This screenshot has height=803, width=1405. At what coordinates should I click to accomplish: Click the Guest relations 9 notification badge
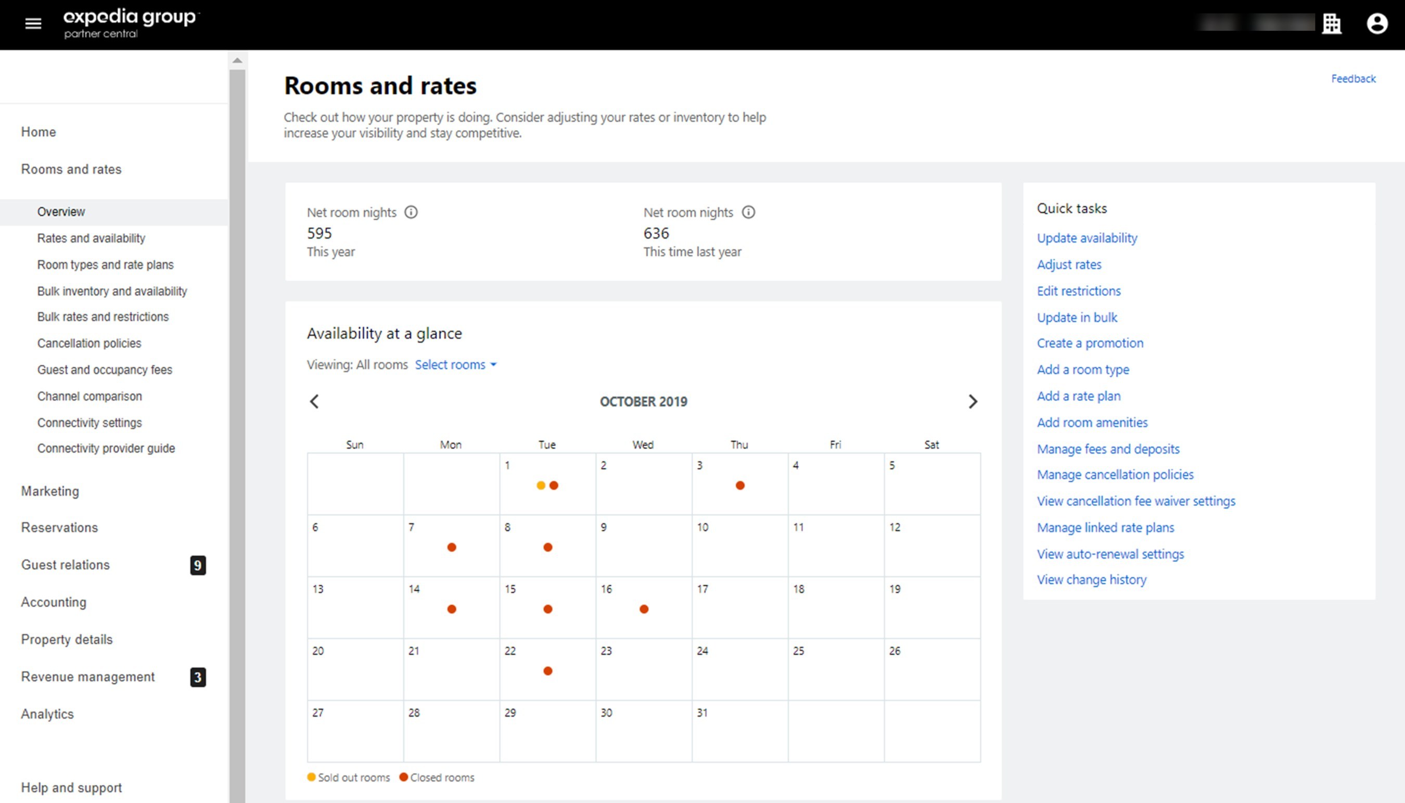(x=198, y=565)
